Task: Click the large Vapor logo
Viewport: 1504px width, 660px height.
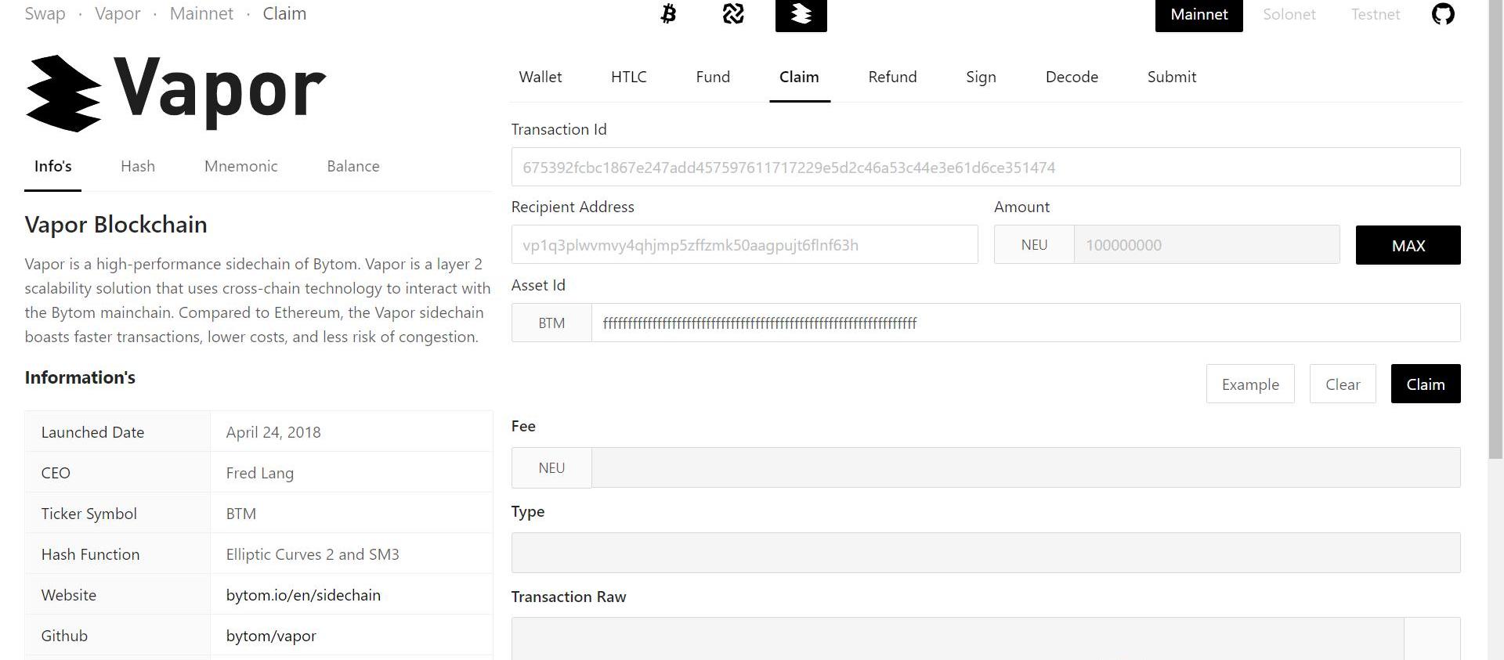Action: click(x=176, y=92)
